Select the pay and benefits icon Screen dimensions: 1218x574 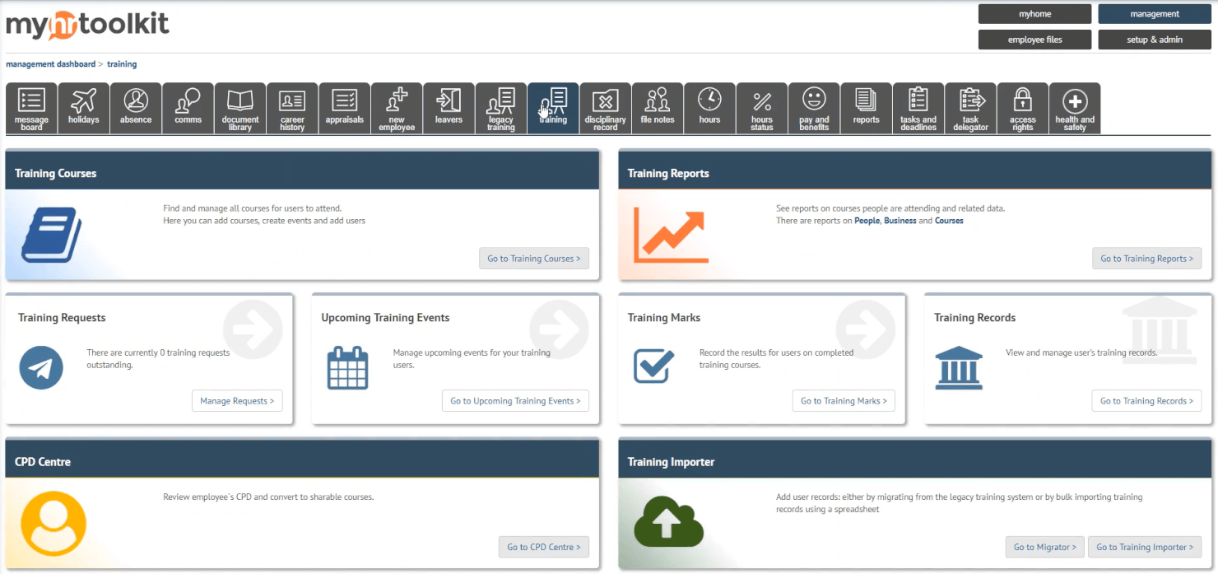point(814,107)
